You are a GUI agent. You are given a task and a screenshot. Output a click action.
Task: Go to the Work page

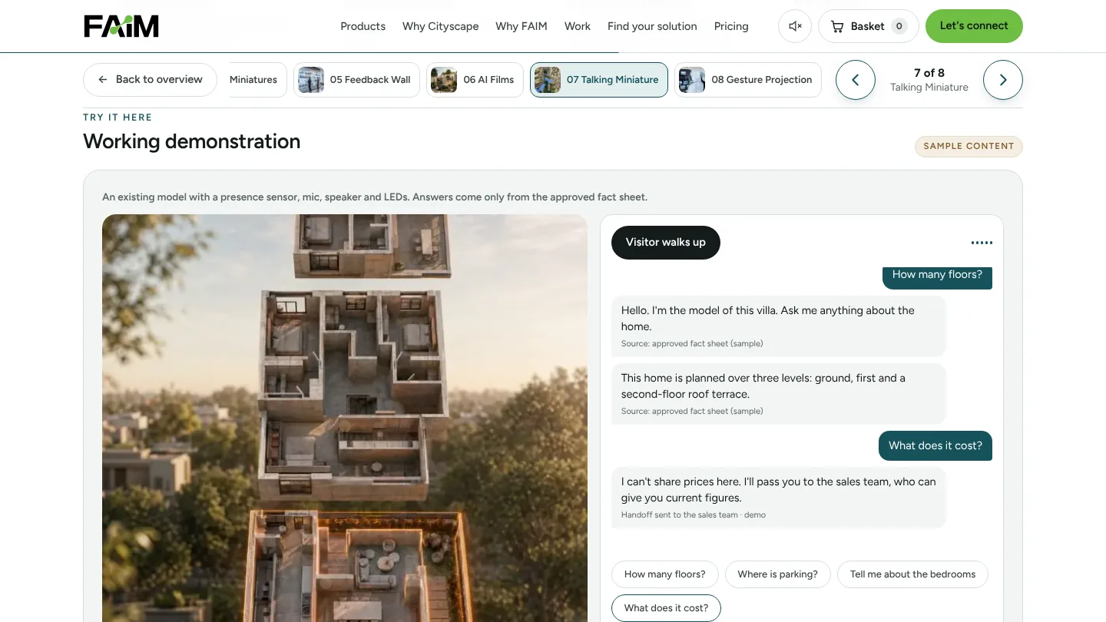pos(578,26)
